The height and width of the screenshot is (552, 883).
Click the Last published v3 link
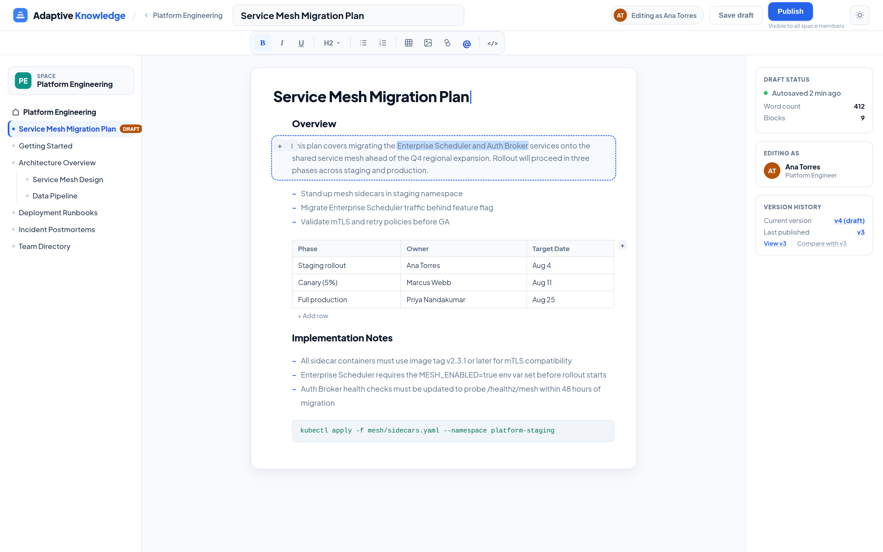(x=860, y=232)
